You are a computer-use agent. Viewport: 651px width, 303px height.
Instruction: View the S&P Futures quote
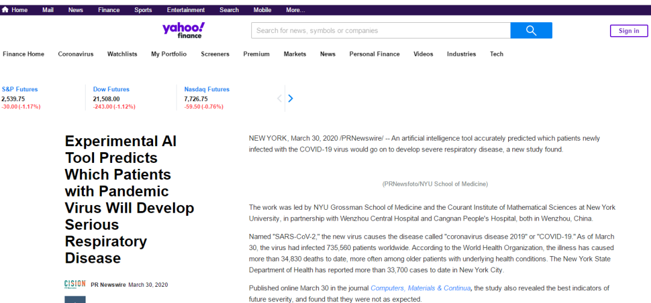[x=20, y=89]
